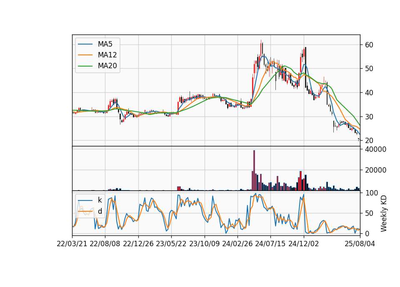Click the price axis value 50
400x287 pixels.
tap(369, 69)
